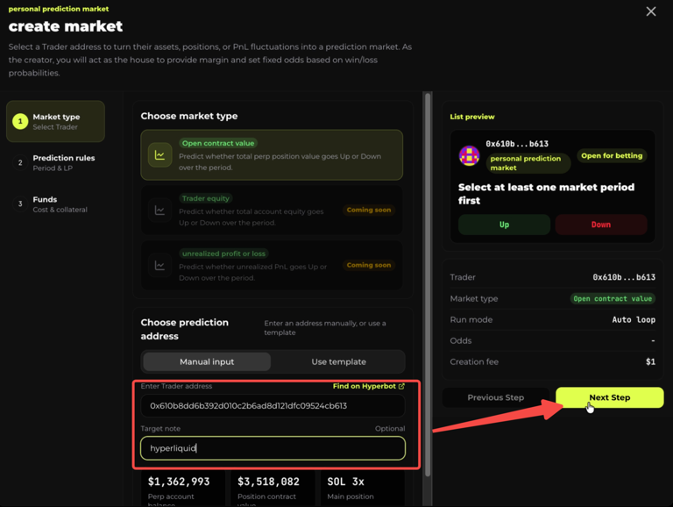Screen dimensions: 673x507
Task: Choose Trader equity market type
Action: 272,211
